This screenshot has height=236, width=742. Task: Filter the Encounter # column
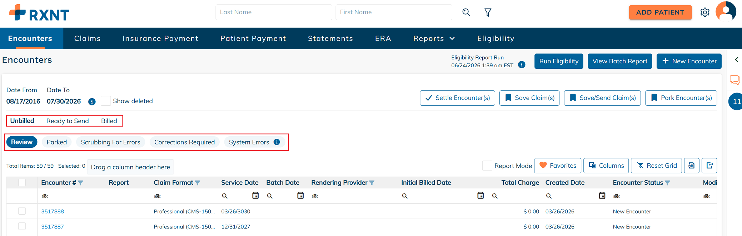point(80,183)
